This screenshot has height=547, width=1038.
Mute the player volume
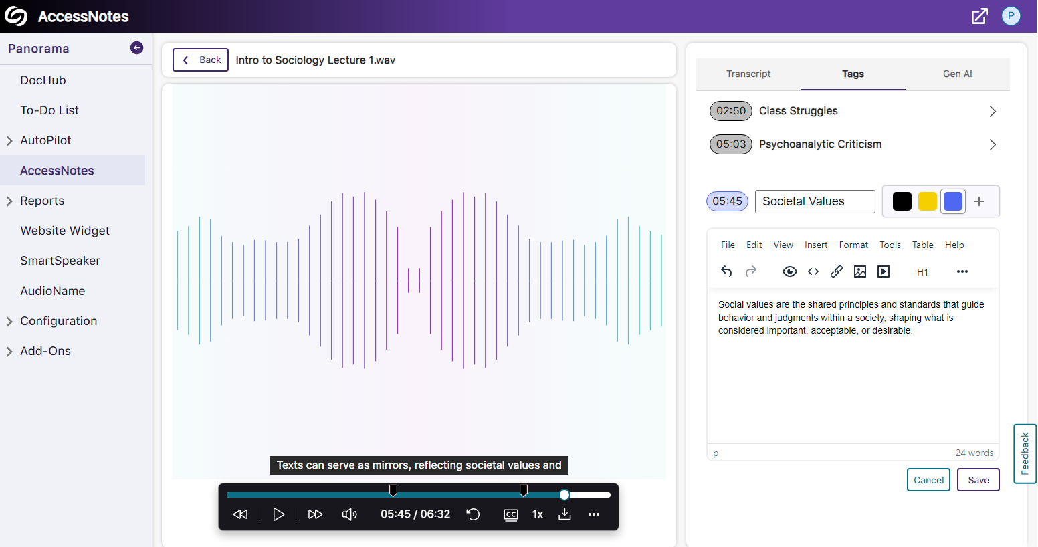[349, 514]
